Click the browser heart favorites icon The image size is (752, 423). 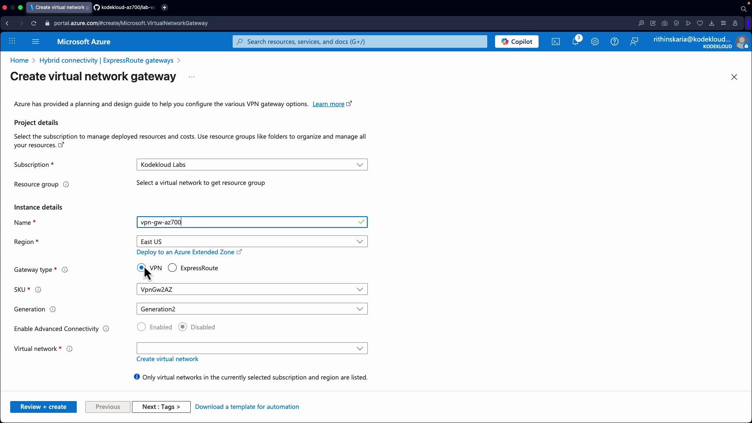tap(700, 23)
